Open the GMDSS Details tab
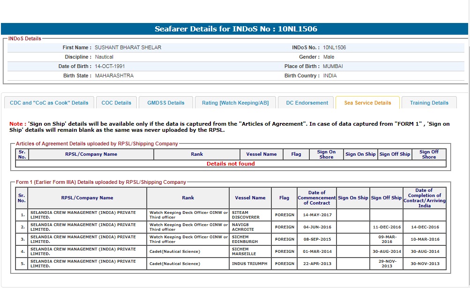 166,103
